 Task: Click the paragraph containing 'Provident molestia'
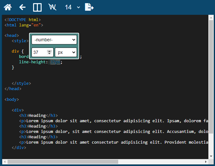113,142
